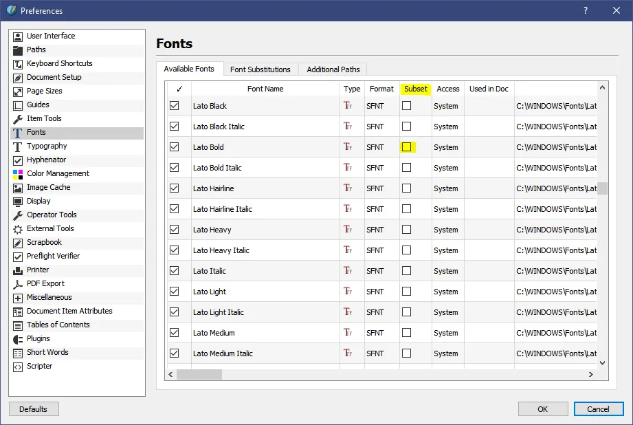Click the Short Words icon

(x=18, y=353)
